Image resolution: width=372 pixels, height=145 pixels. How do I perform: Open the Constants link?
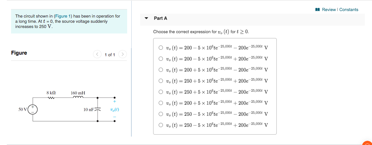tap(349, 9)
